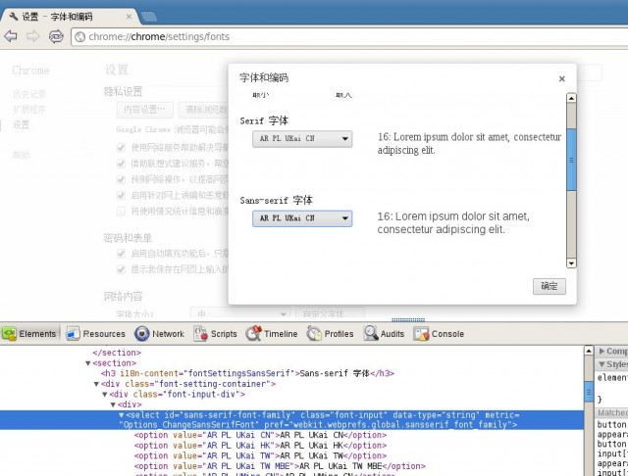Screen dimensions: 628x476
Task: Click the browser back arrow
Action: pos(11,36)
